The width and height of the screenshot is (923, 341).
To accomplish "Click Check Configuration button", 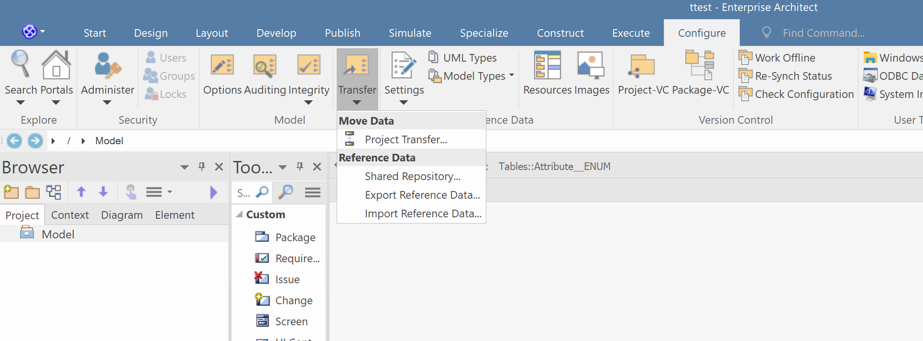I will pyautogui.click(x=804, y=94).
